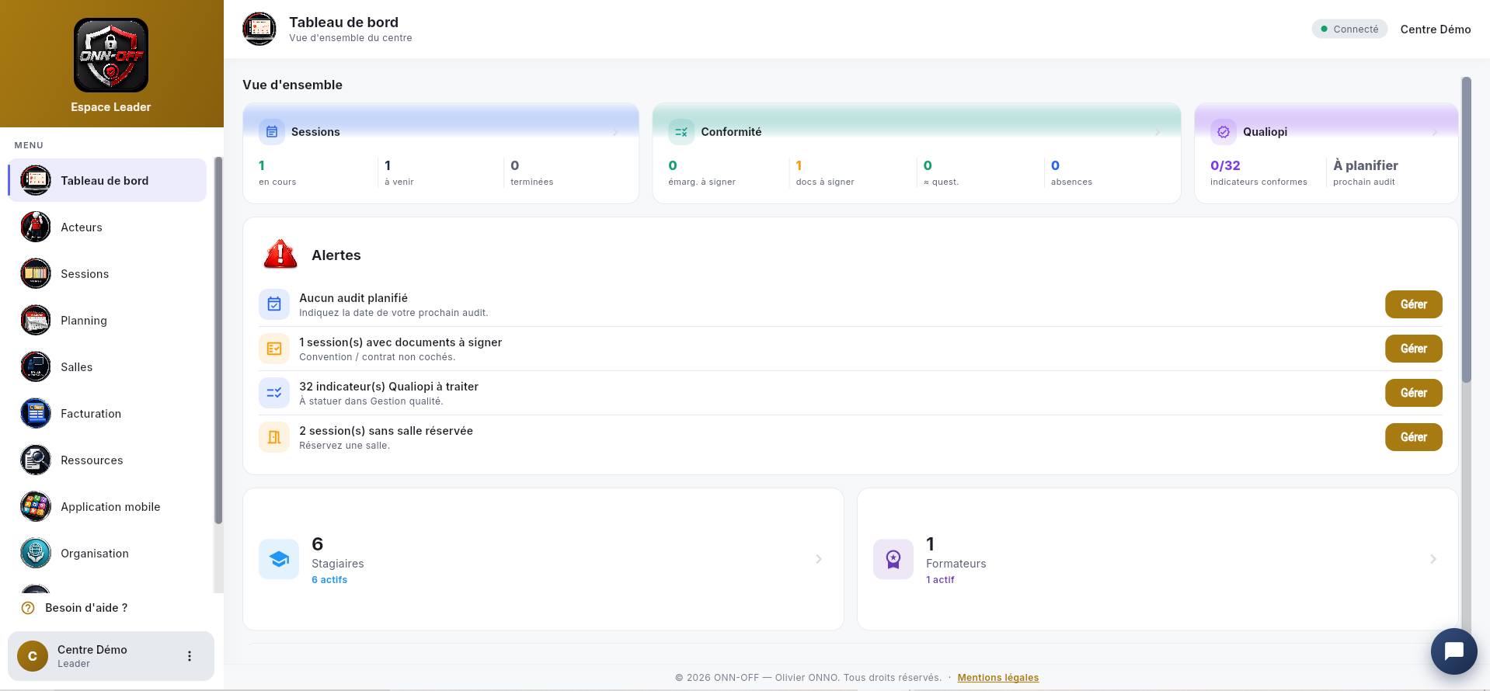Click the Conformité card icon
1490x691 pixels.
681,132
